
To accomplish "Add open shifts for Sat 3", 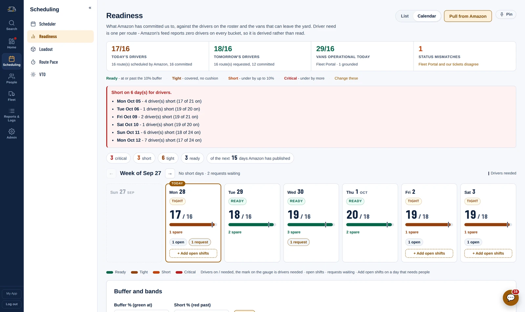I will pyautogui.click(x=488, y=253).
